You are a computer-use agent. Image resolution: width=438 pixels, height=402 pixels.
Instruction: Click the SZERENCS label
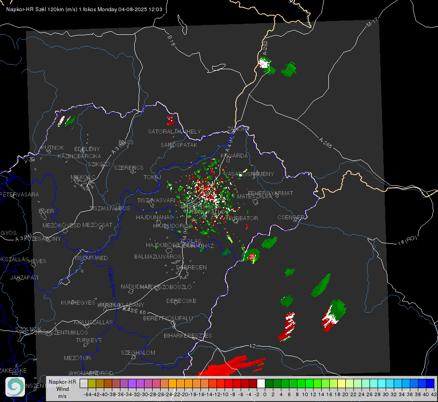[x=129, y=167]
